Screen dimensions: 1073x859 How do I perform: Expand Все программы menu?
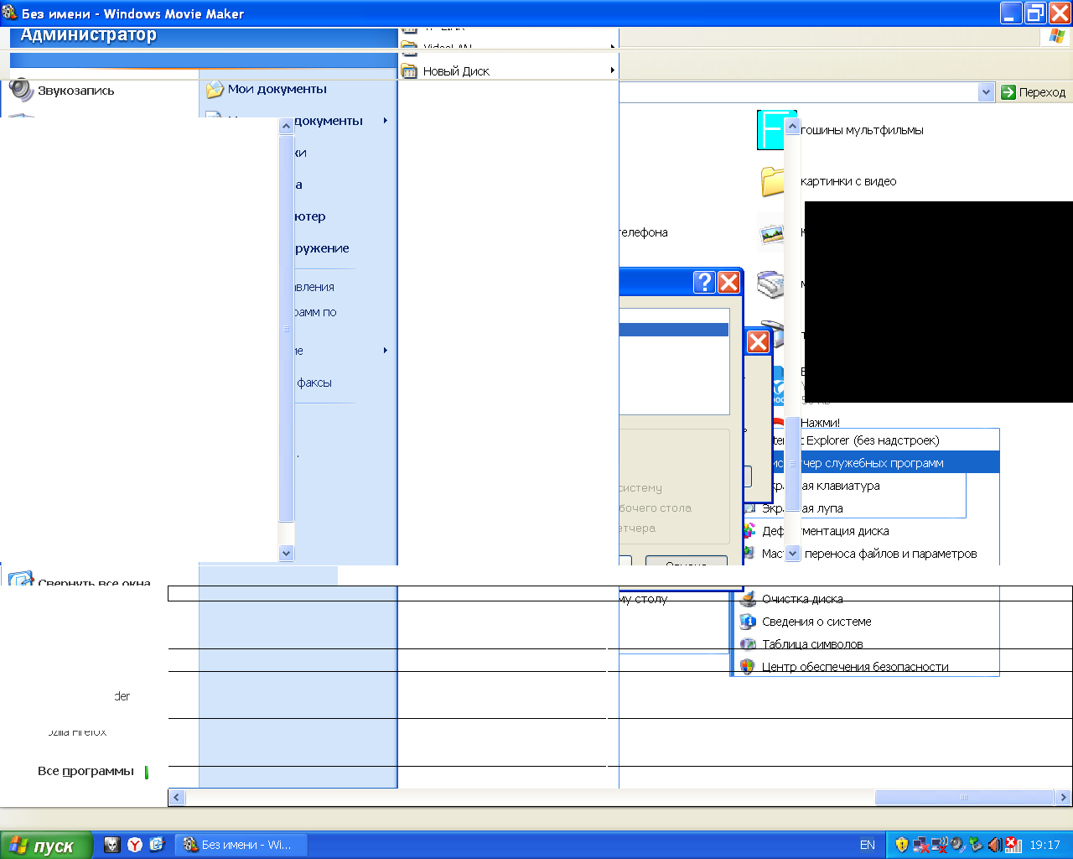click(86, 771)
